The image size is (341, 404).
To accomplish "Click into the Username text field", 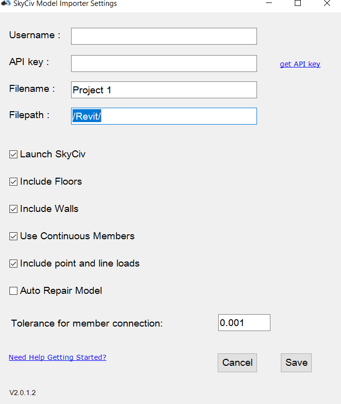I will (x=164, y=36).
